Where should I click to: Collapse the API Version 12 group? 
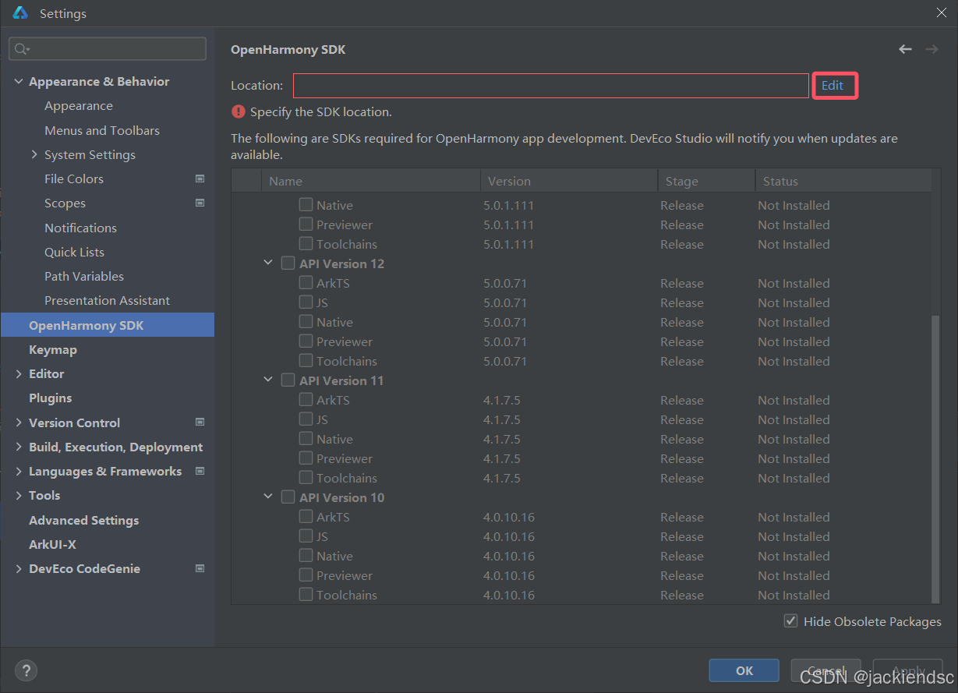pyautogui.click(x=268, y=263)
